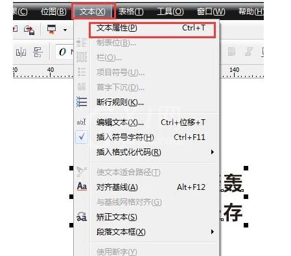Open the 文本(X) menu
Image resolution: width=291 pixels, height=256 pixels.
point(93,12)
